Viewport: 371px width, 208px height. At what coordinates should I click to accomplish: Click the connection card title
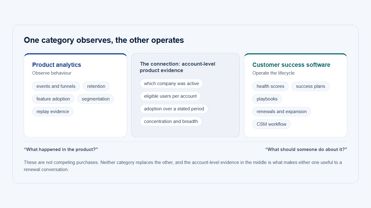(x=177, y=67)
